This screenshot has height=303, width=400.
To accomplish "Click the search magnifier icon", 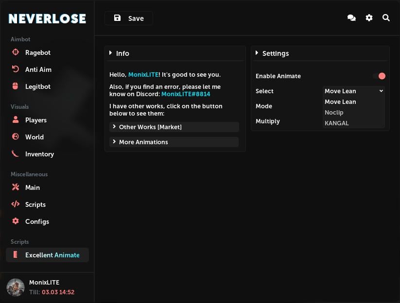I will pos(386,17).
